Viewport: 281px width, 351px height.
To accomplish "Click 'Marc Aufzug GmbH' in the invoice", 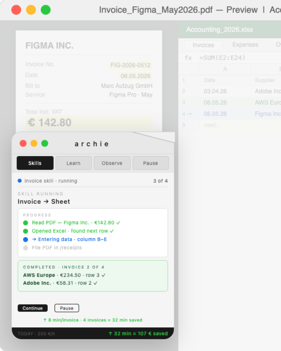I will click(127, 86).
